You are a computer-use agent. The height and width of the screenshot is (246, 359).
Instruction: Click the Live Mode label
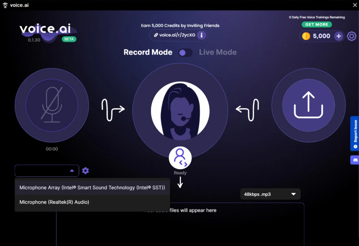coord(218,52)
